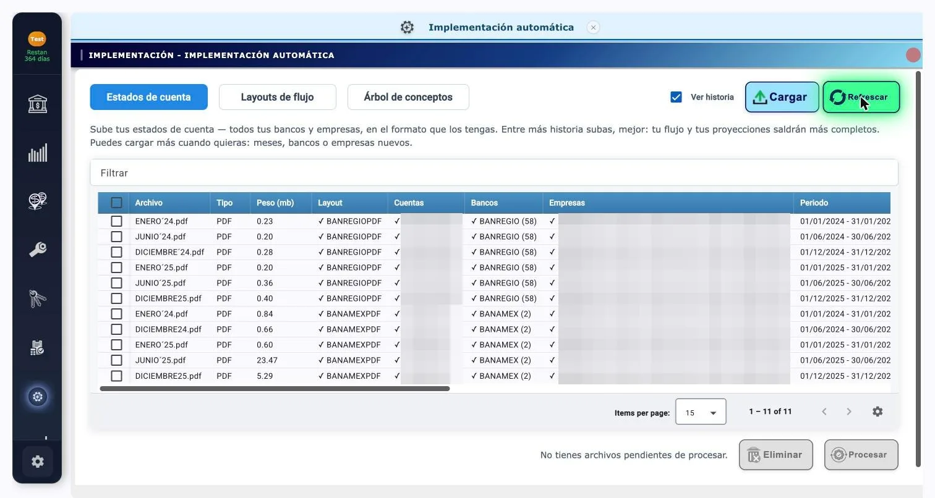Sort by Layout column header
Screen dimensions: 935x498
pos(330,203)
